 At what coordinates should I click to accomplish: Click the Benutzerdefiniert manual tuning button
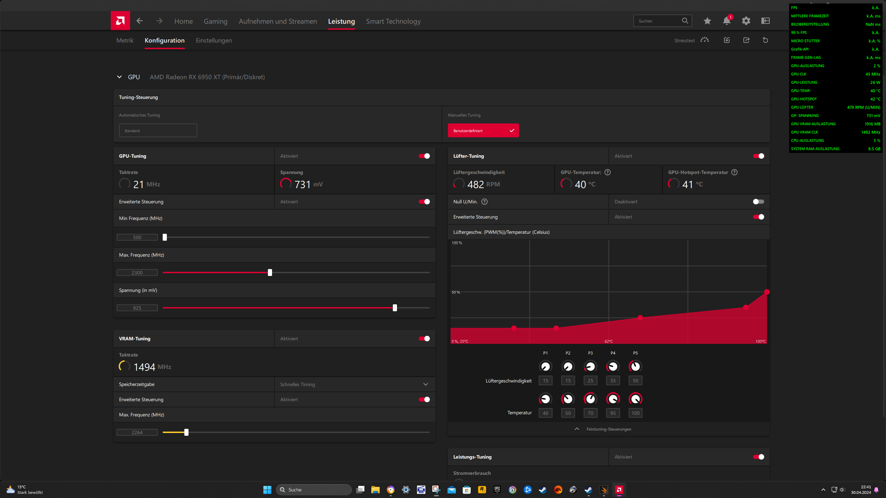483,130
